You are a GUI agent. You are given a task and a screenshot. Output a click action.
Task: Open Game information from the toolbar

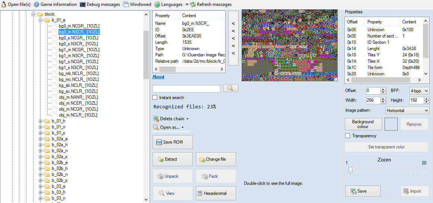pos(36,4)
